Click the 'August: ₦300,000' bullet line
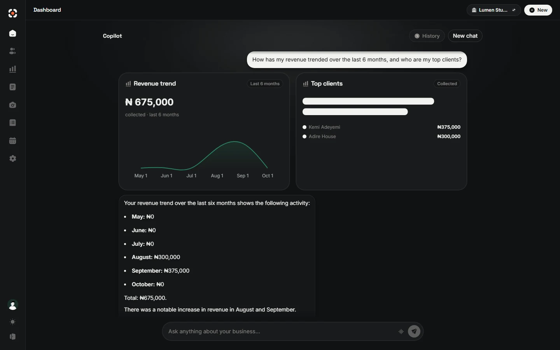This screenshot has height=350, width=560. tap(156, 257)
